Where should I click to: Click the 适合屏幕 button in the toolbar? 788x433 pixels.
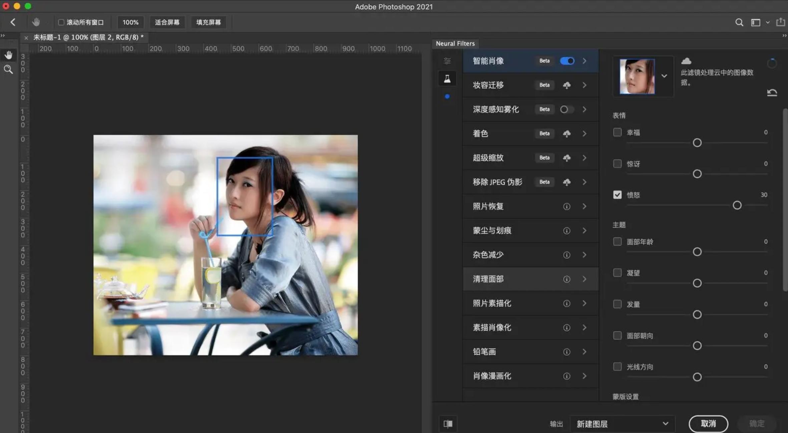point(167,22)
